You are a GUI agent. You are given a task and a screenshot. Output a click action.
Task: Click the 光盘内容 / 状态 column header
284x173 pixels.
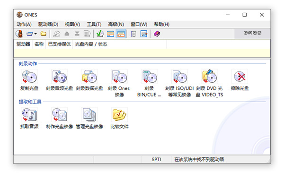[x=120, y=44]
